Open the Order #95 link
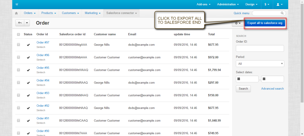The height and width of the screenshot is (136, 304). click(43, 68)
